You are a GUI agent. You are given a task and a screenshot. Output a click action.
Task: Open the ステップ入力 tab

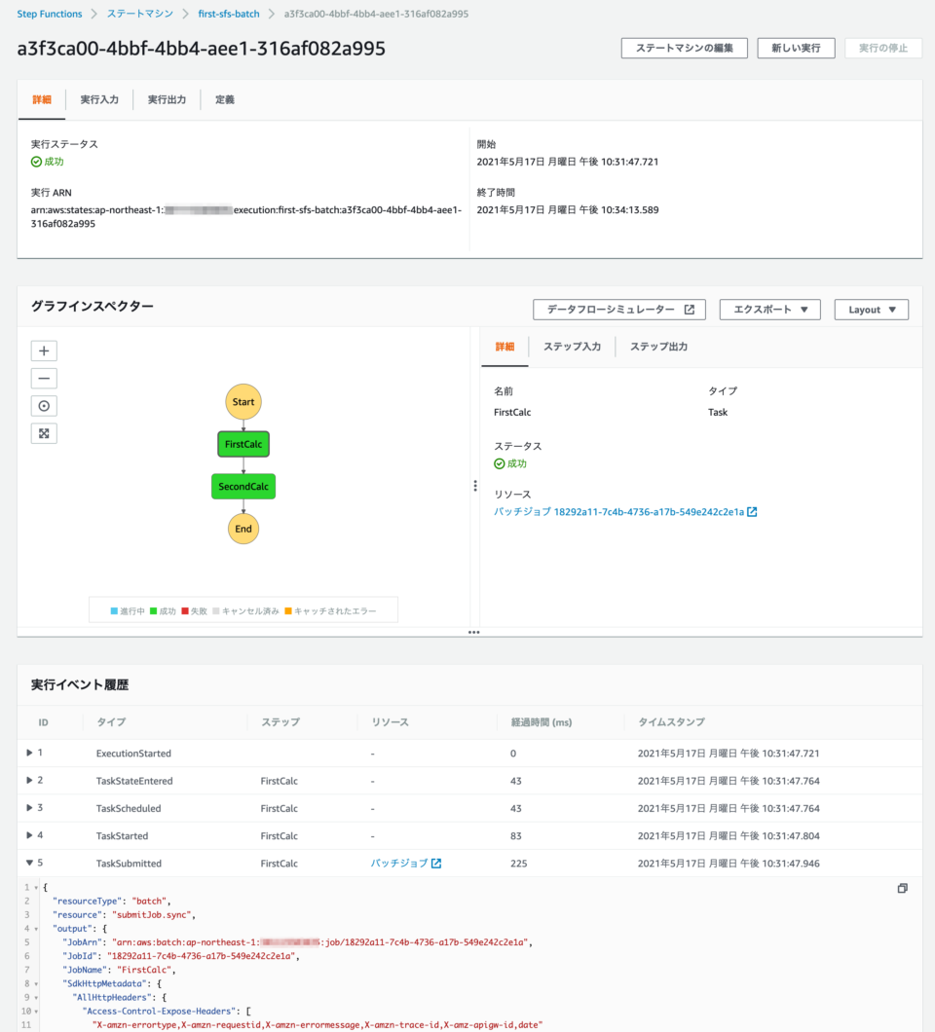pos(572,347)
